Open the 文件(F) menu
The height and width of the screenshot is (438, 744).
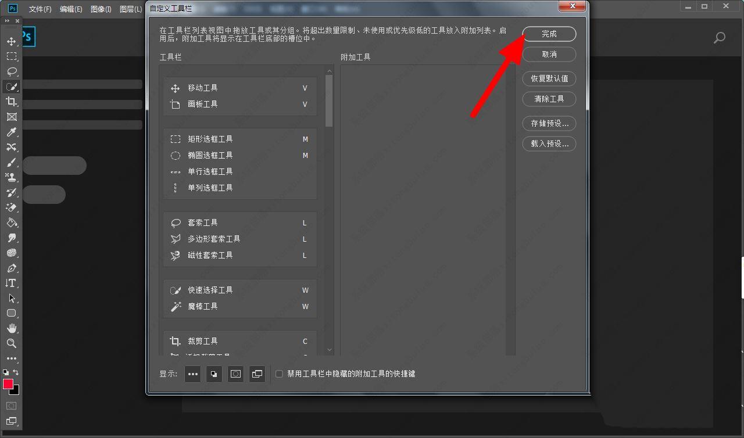pos(40,9)
